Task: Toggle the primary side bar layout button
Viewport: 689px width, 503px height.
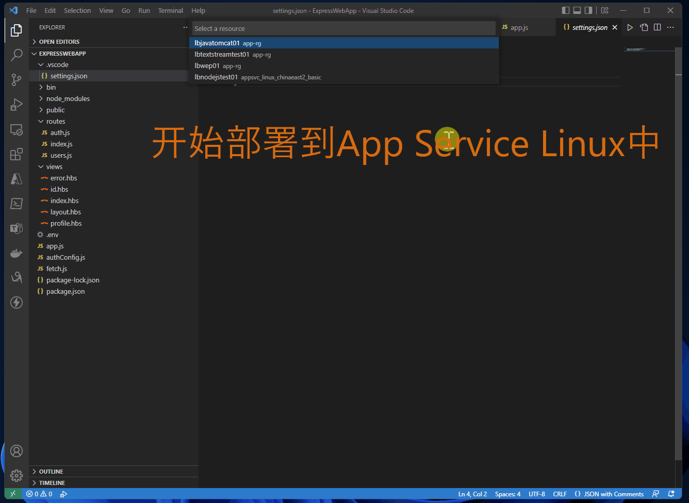Action: tap(566, 10)
